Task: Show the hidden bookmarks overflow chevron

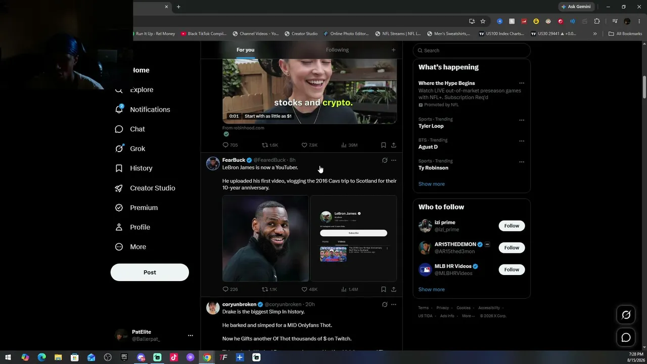Action: 595,34
